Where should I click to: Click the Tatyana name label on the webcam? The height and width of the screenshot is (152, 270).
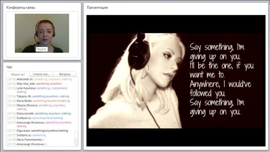point(41,49)
